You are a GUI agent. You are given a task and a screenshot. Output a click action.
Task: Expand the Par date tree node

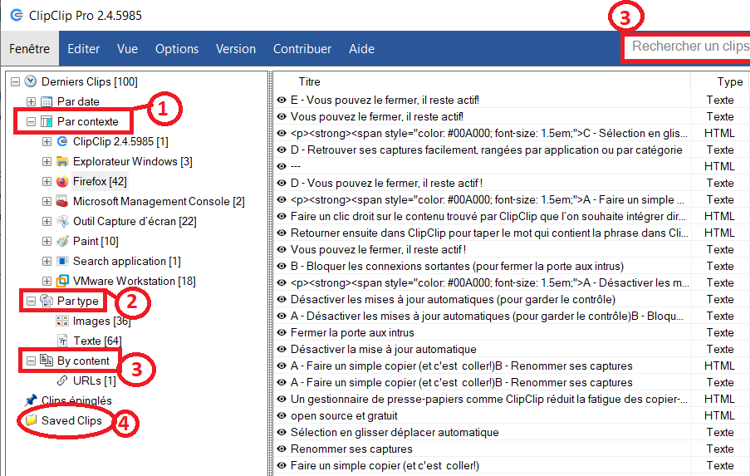[x=32, y=101]
